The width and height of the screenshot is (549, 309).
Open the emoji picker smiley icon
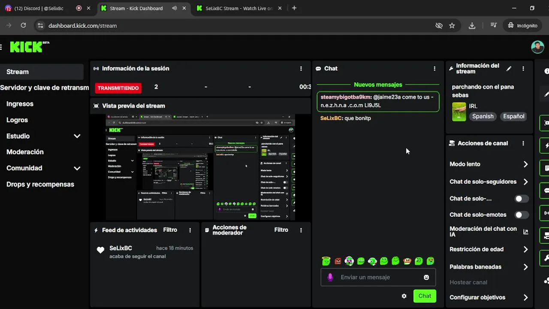(426, 277)
